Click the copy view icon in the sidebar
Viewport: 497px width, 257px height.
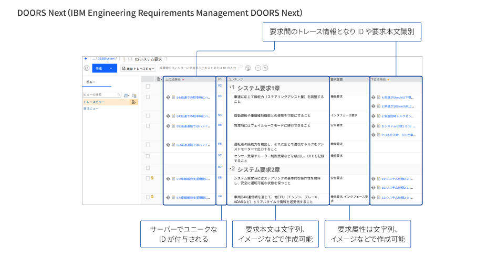[134, 95]
